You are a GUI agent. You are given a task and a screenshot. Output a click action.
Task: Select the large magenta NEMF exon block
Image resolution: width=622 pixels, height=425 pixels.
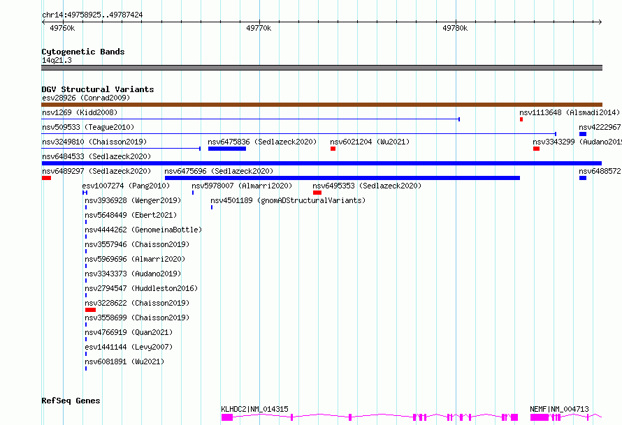540,417
